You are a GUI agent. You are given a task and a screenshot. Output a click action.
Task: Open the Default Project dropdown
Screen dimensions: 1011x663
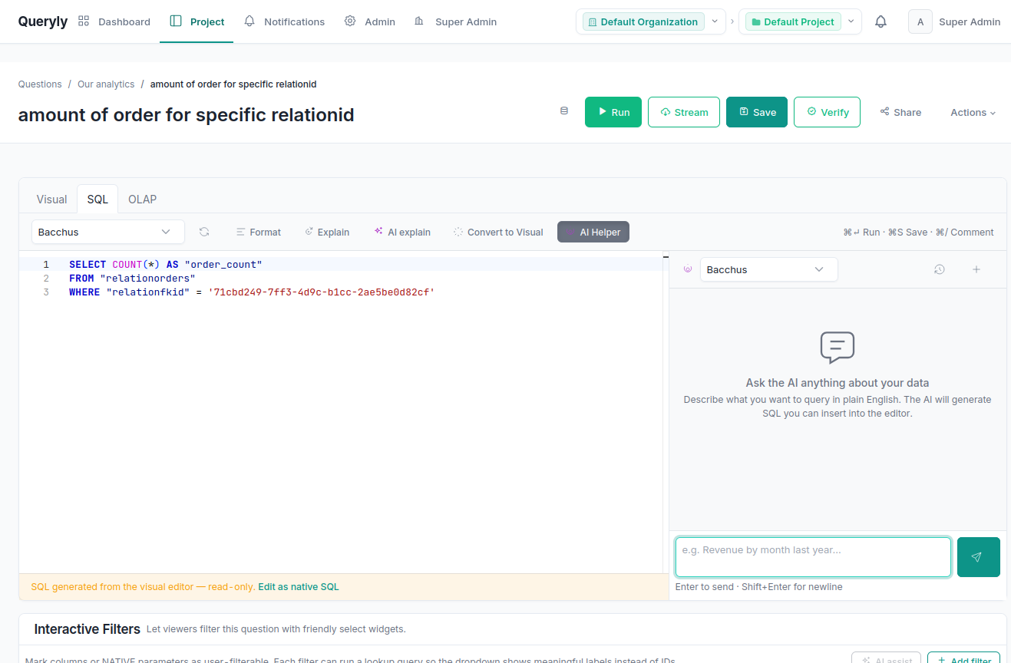point(851,21)
